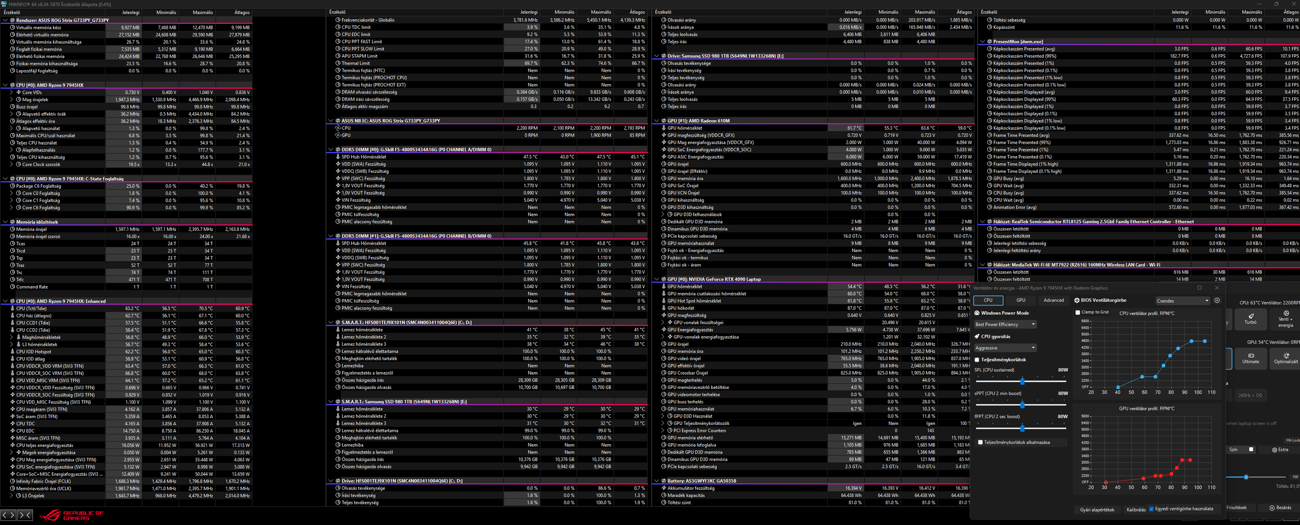Expand the GPU D3D felhasználások row

click(663, 214)
